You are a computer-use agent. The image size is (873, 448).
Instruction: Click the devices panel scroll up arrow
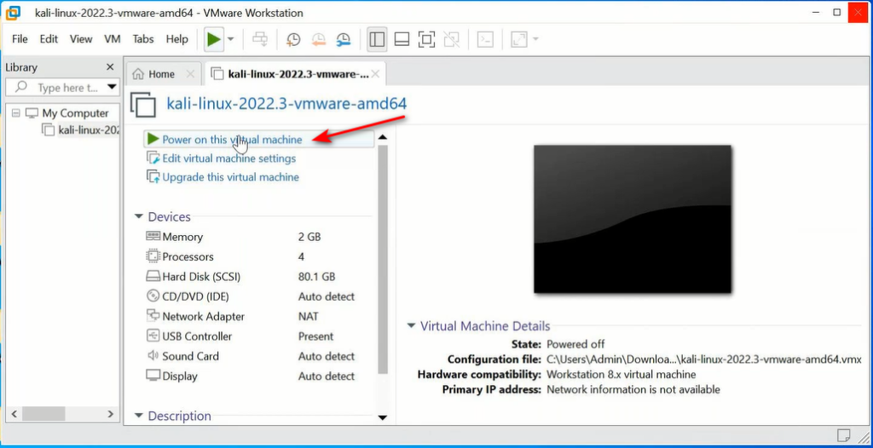tap(383, 137)
